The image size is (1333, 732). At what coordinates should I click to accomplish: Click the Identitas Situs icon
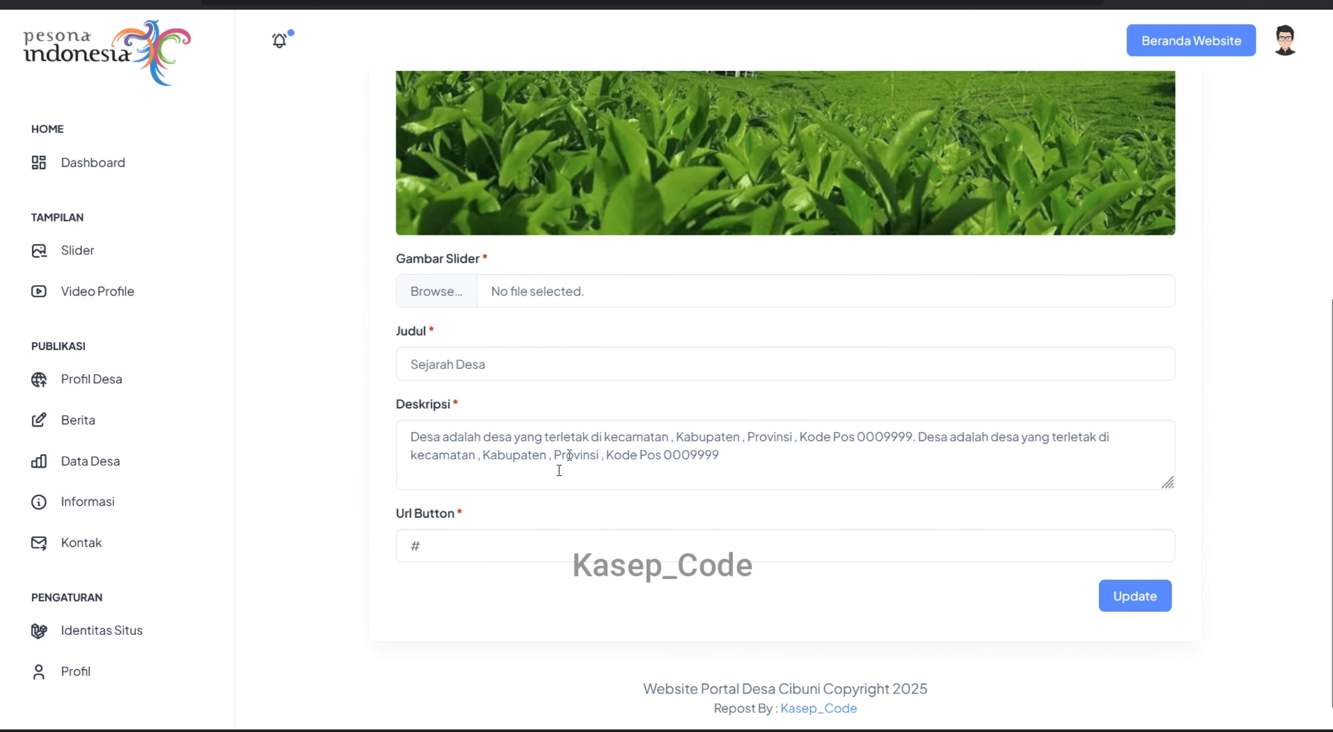39,631
